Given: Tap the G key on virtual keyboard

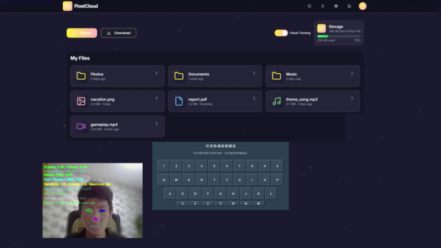Looking at the screenshot, I should pyautogui.click(x=221, y=193).
